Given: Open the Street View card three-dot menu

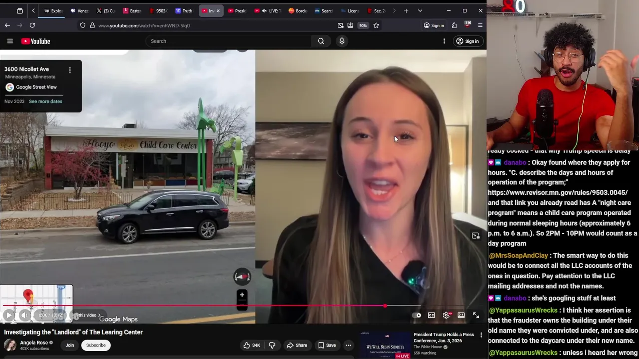Looking at the screenshot, I should coord(70,70).
